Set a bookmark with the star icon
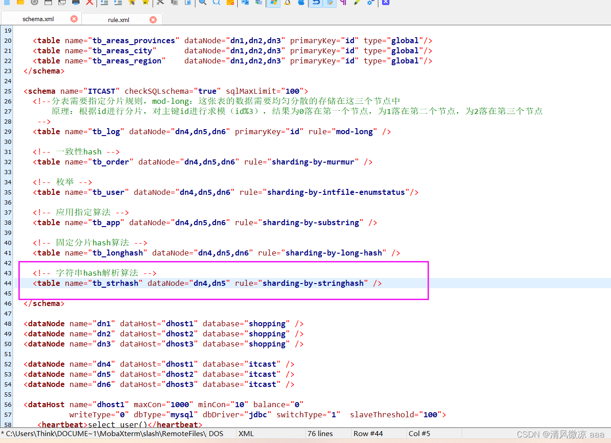The height and width of the screenshot is (443, 611). click(x=132, y=2)
